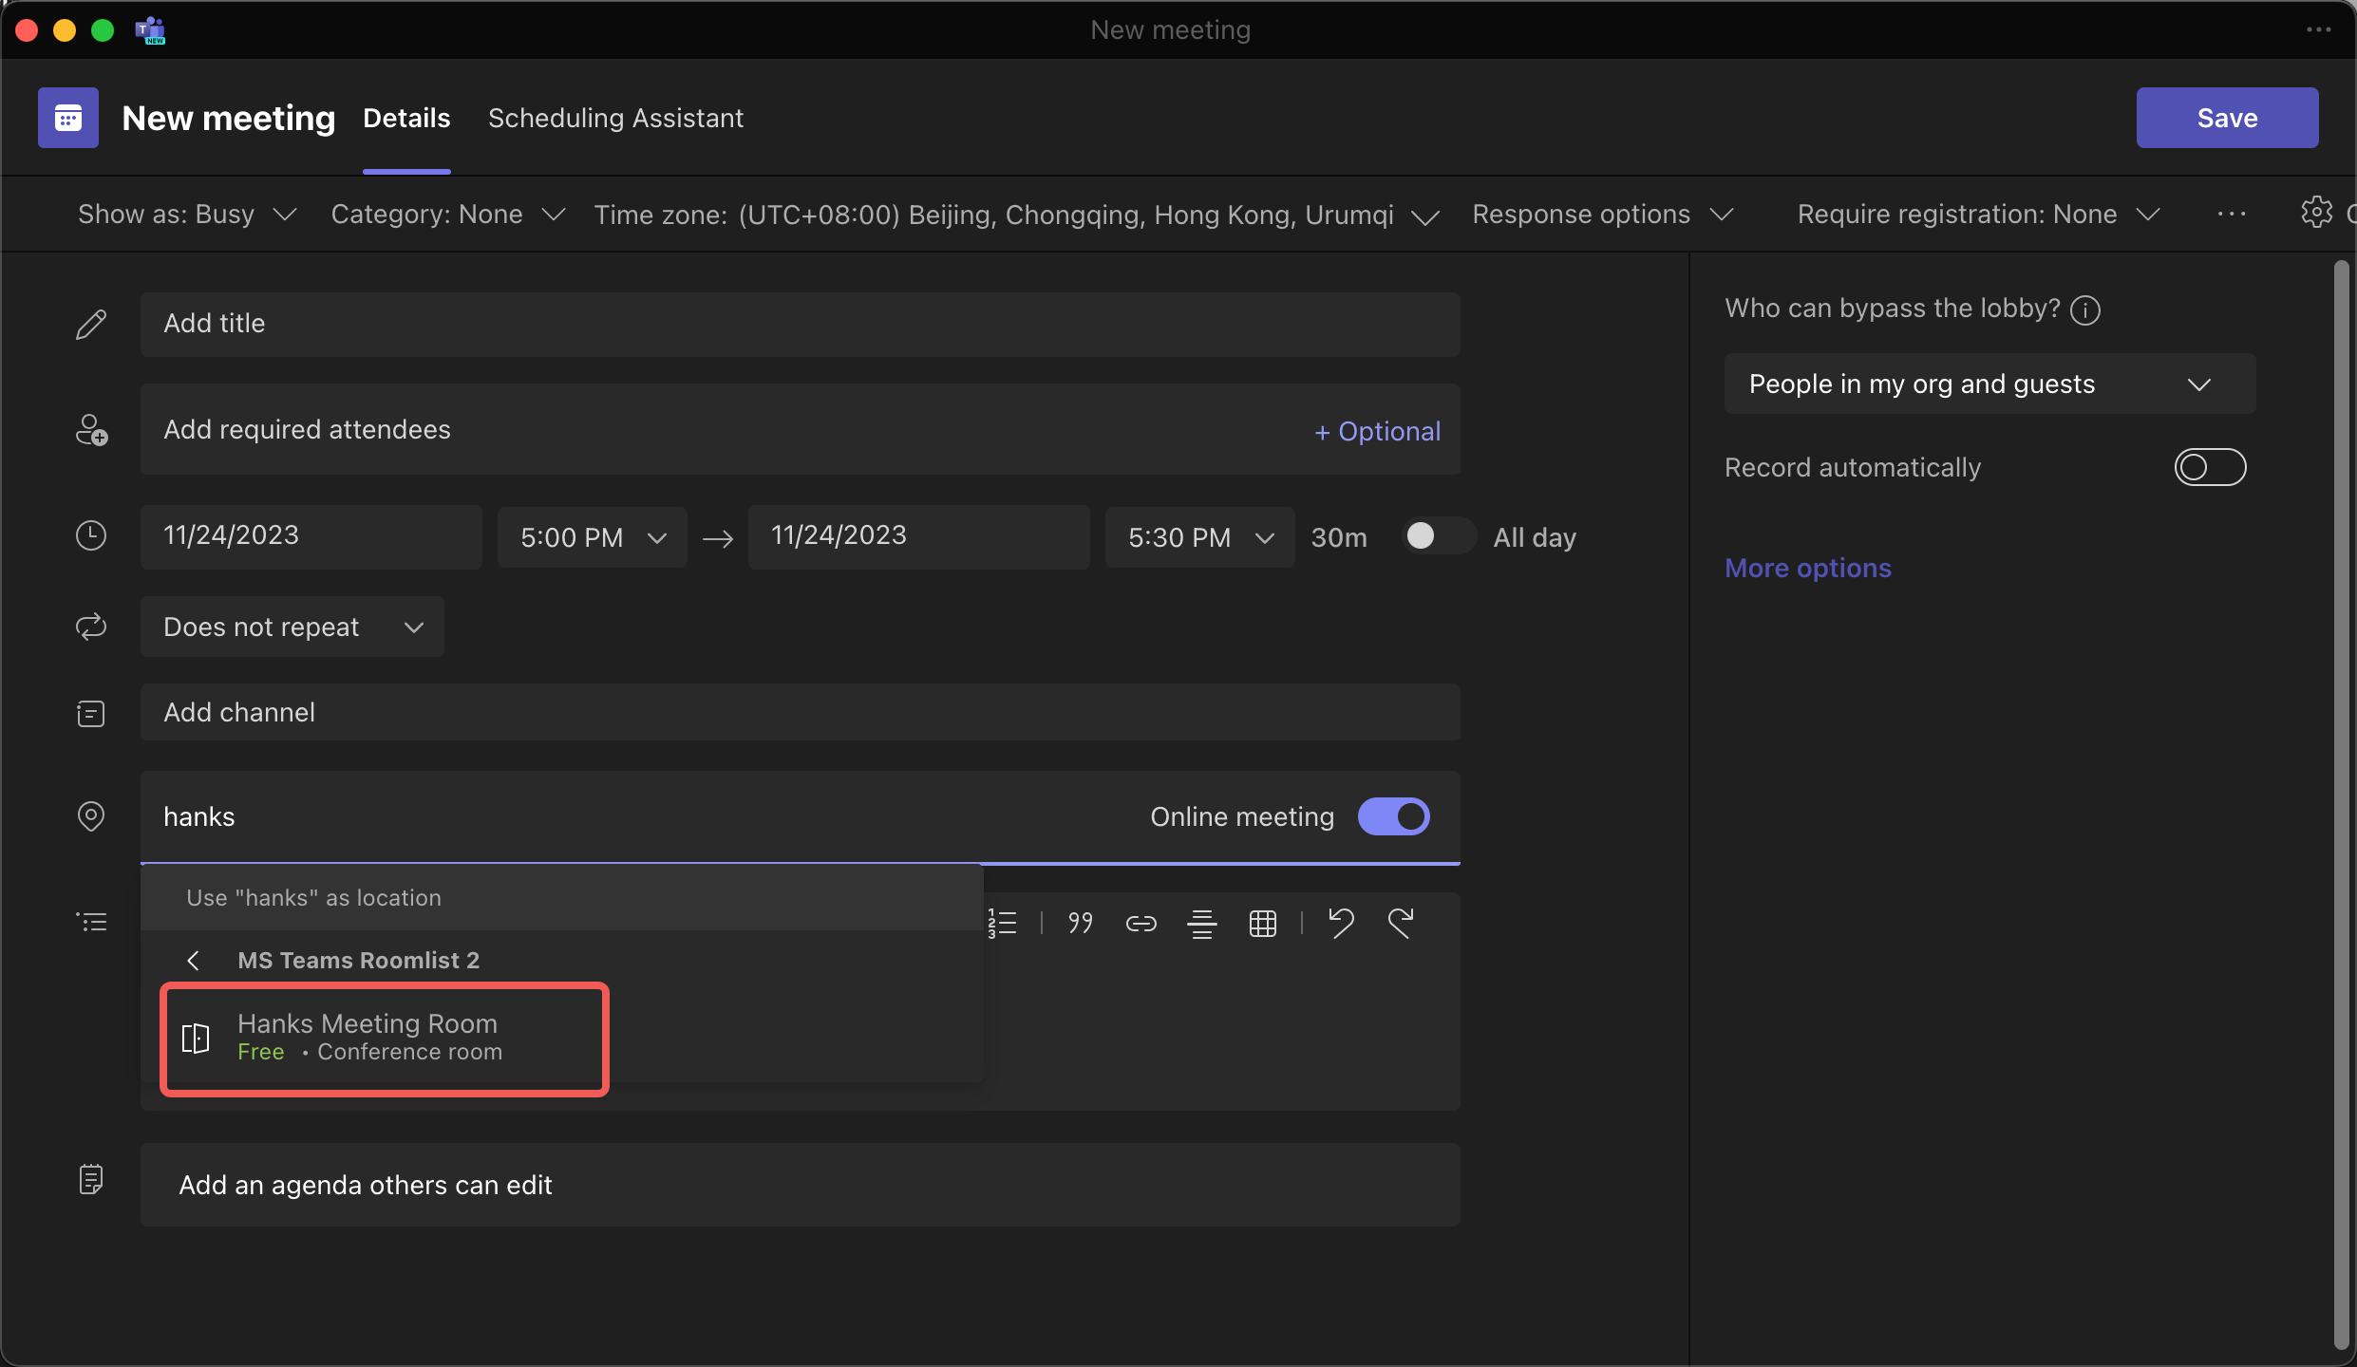The width and height of the screenshot is (2357, 1367).
Task: Click the MS Teams Roomlist 2 heading
Action: pos(358,961)
